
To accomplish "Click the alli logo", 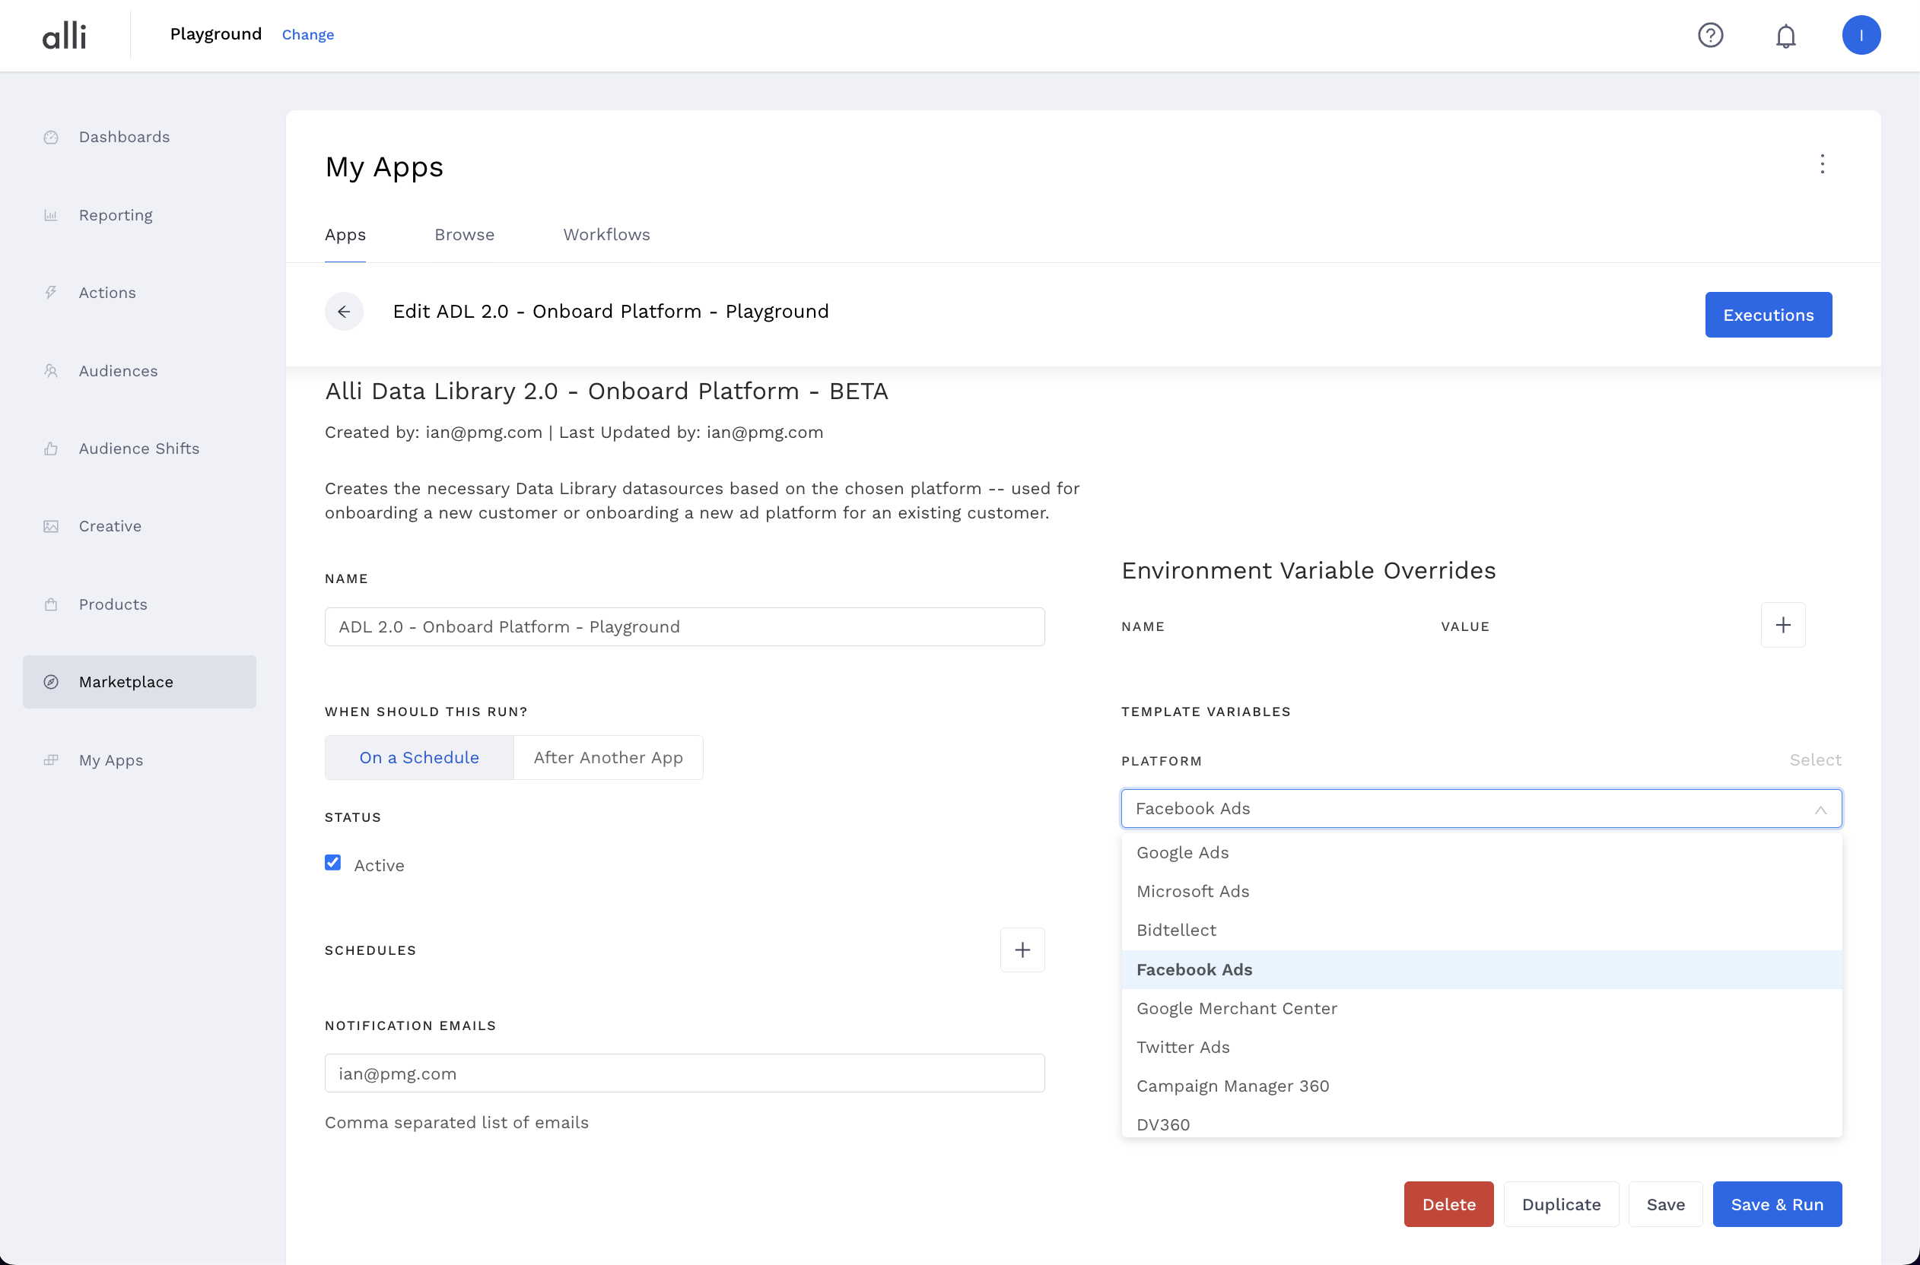I will point(65,36).
